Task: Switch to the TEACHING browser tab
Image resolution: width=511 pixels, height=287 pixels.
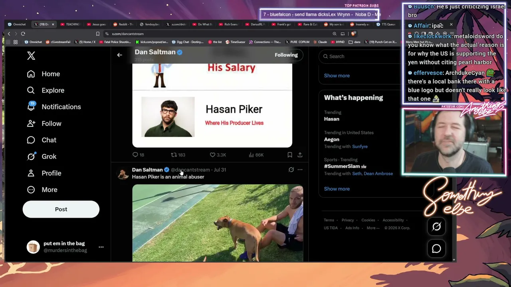Action: (x=70, y=24)
